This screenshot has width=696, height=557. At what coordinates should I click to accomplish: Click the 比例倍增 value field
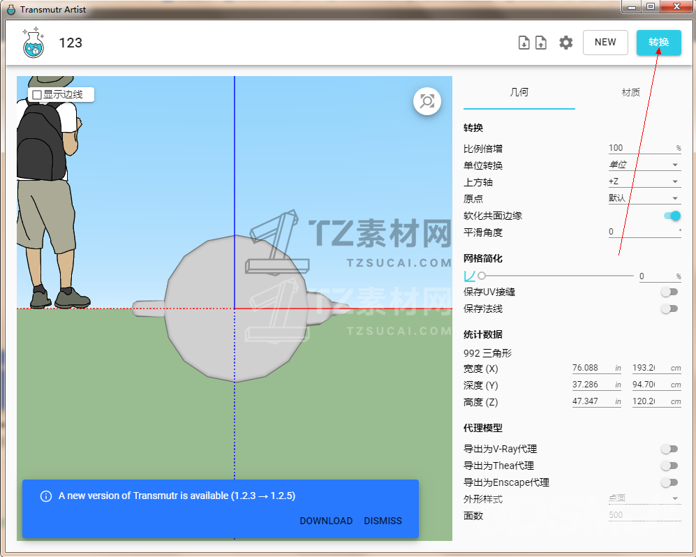644,148
